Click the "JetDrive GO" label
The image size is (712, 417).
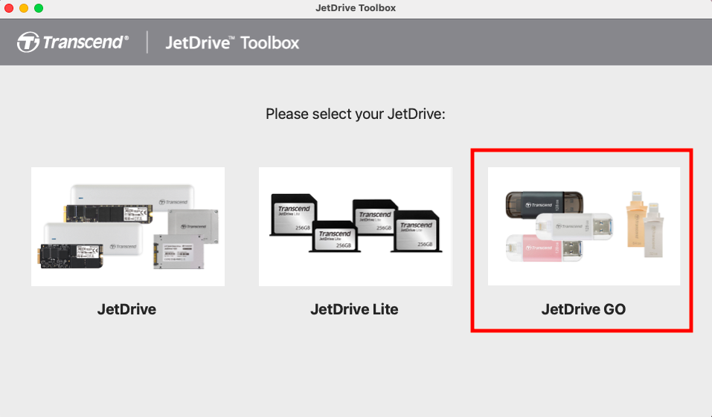click(583, 309)
